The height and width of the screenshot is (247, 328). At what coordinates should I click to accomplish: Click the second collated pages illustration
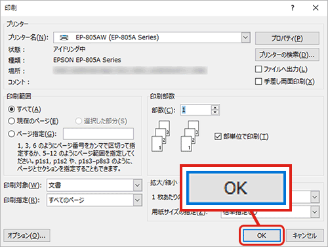(190, 136)
